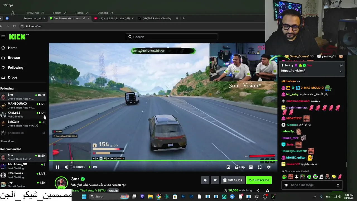
Task: Show hidden system tray icons
Action: (x=315, y=197)
